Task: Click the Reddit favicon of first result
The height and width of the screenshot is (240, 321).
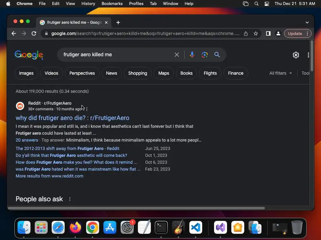Action: tap(20, 106)
